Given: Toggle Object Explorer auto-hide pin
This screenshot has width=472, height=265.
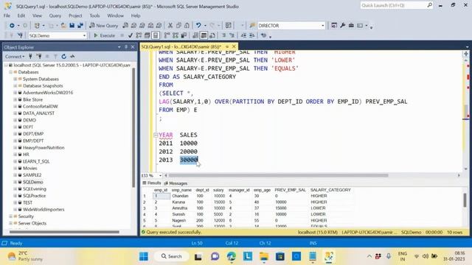Looking at the screenshot, I should coord(126,47).
